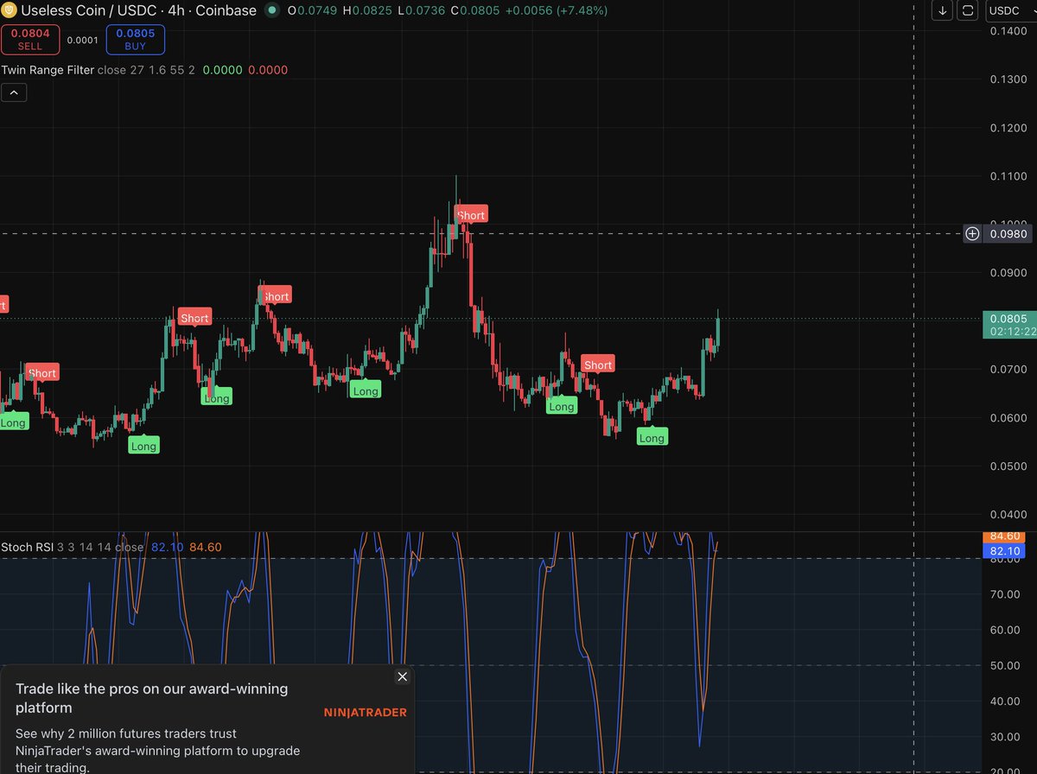Click the rightmost Long signal label
The height and width of the screenshot is (774, 1037).
(x=652, y=438)
